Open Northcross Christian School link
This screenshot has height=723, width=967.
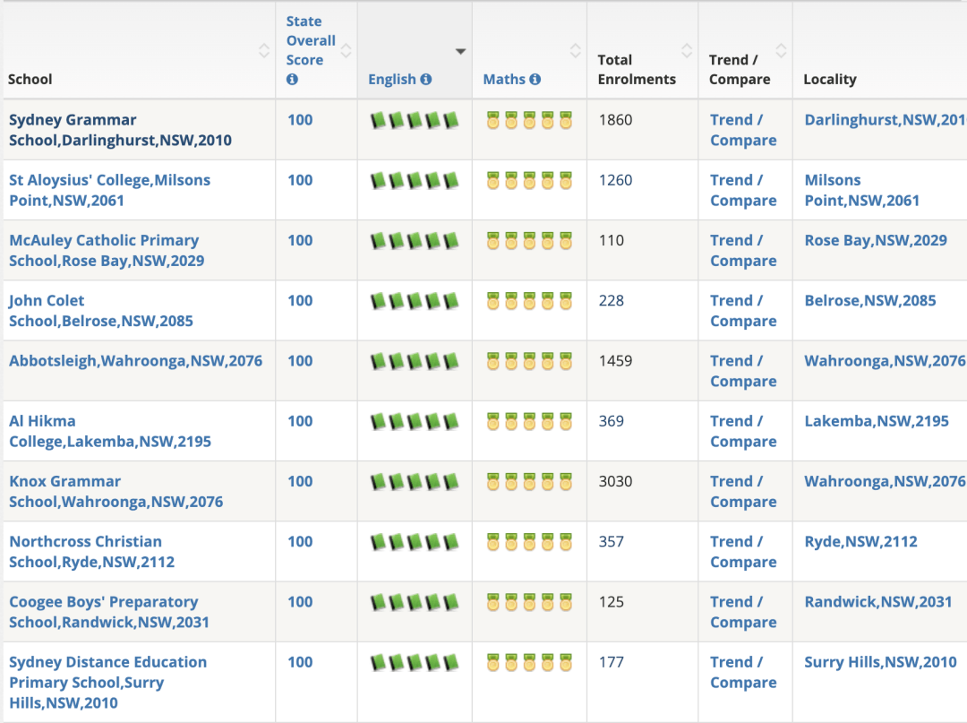click(92, 552)
